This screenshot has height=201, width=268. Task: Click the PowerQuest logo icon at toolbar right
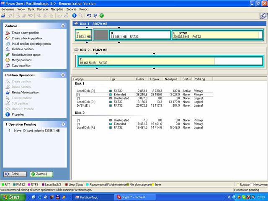tap(263, 16)
